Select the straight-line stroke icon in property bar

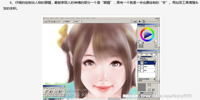coord(52,21)
